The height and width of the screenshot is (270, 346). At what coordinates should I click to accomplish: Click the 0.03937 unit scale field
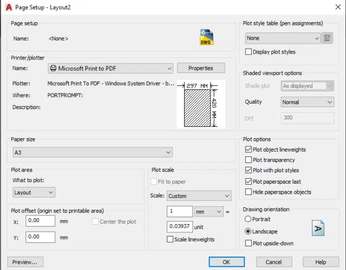coord(180,227)
